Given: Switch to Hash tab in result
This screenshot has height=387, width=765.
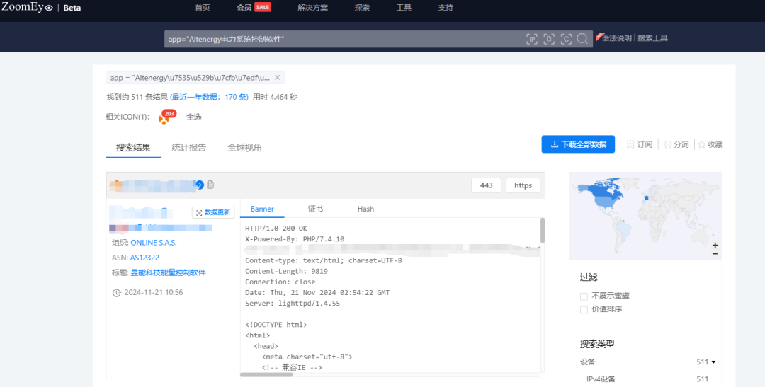Looking at the screenshot, I should pos(365,209).
